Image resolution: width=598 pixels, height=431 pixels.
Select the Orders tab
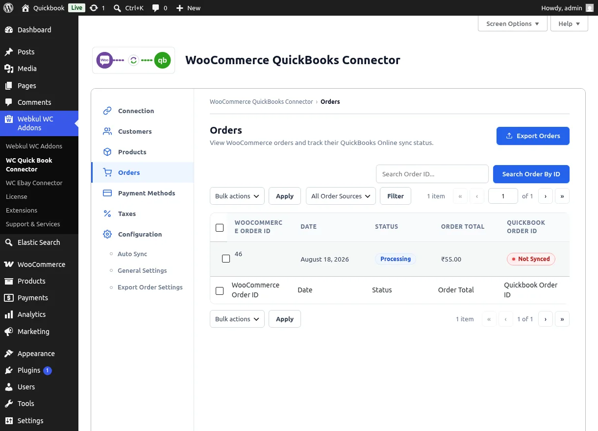tap(143, 172)
